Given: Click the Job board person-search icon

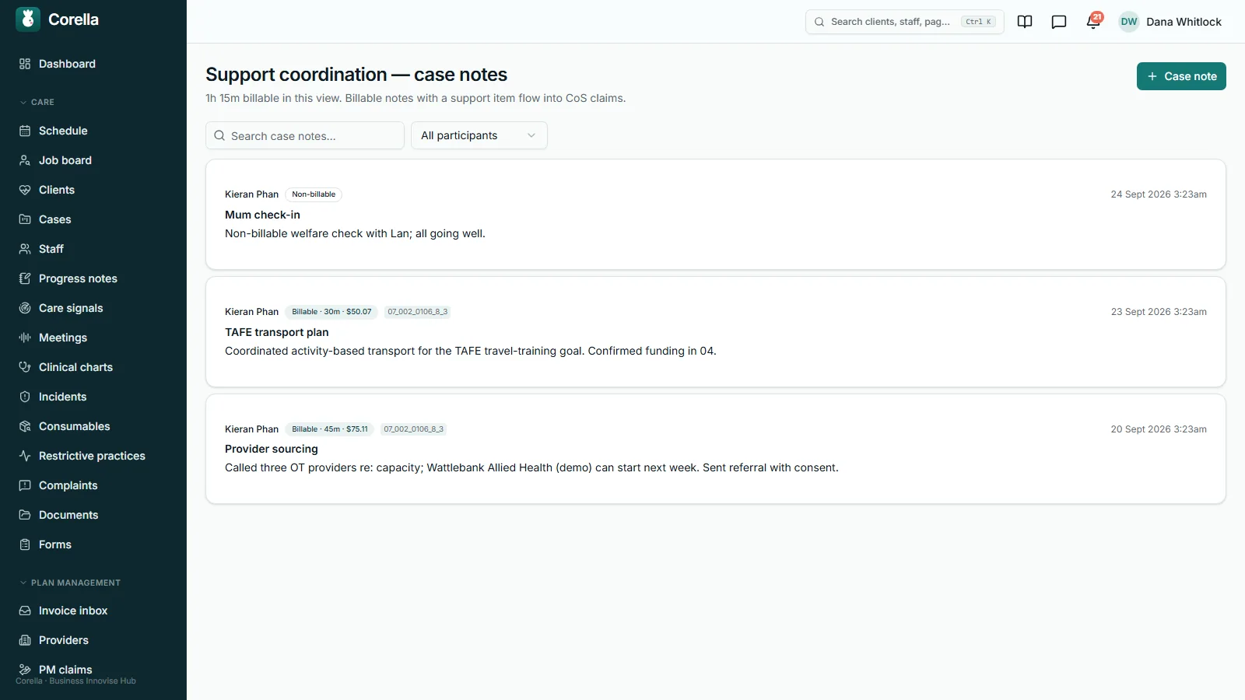Looking at the screenshot, I should tap(25, 160).
